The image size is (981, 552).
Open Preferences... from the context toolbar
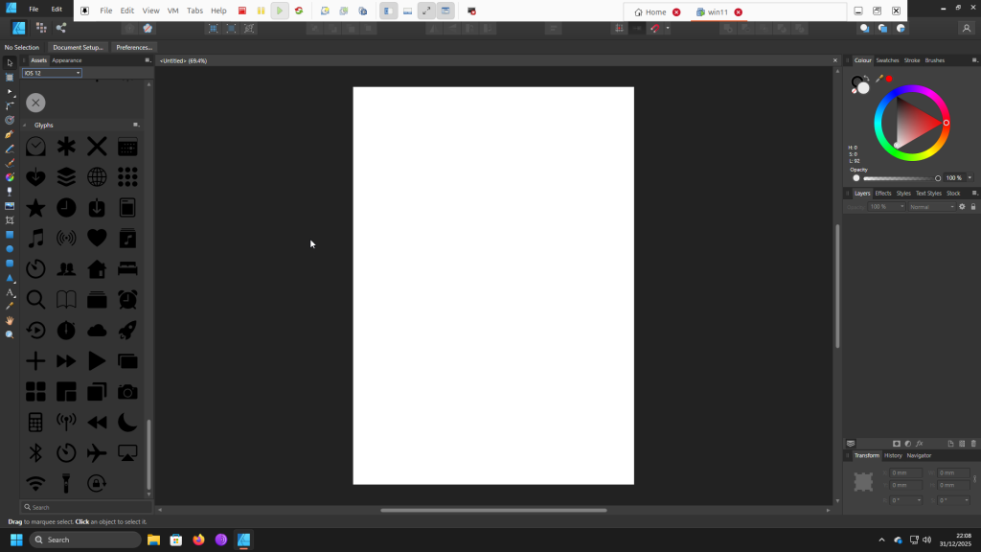click(x=134, y=47)
